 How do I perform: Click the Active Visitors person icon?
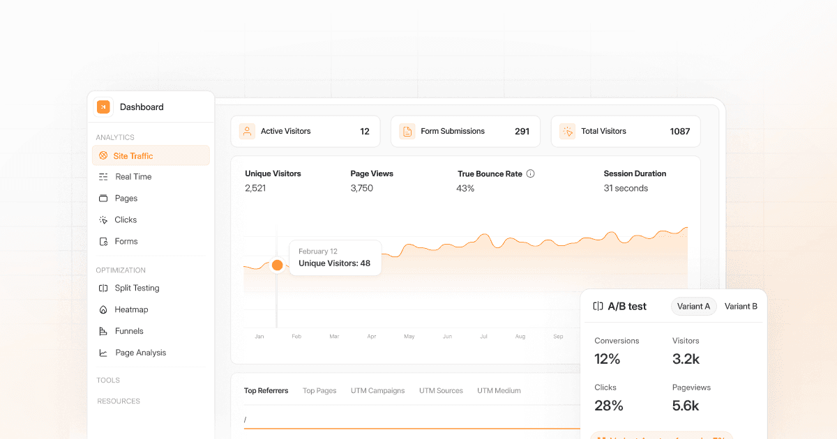(x=247, y=131)
